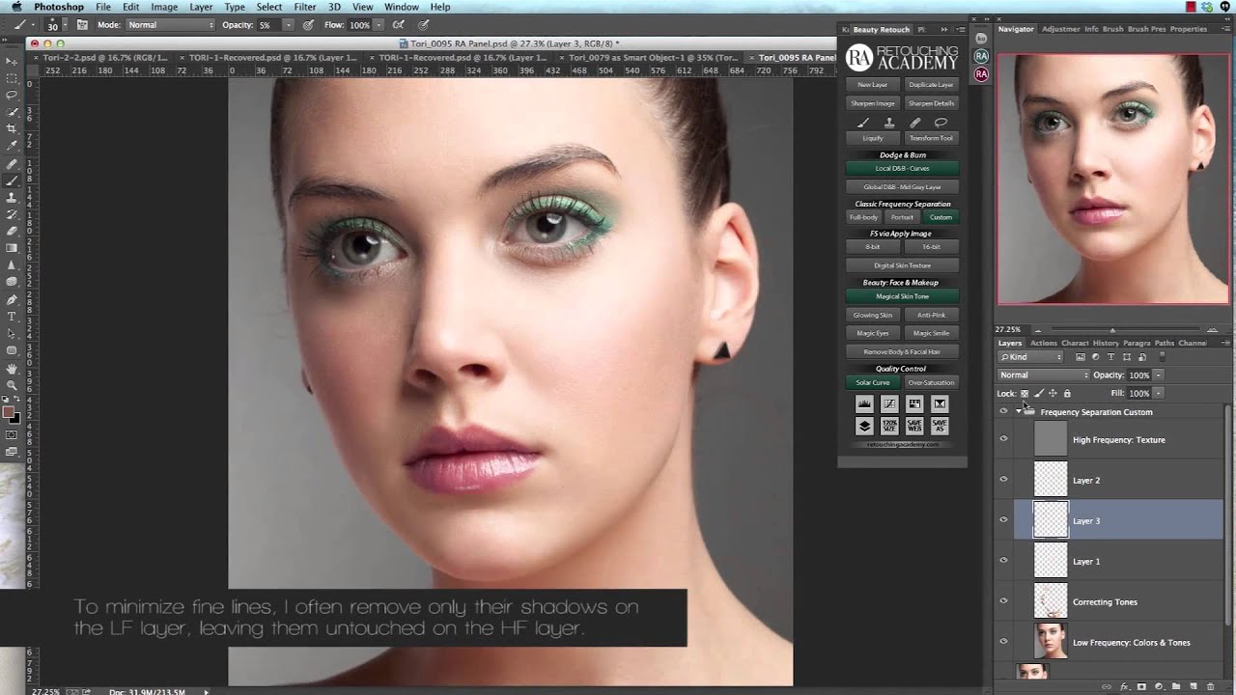Open the Filter menu
The width and height of the screenshot is (1236, 695).
305,7
